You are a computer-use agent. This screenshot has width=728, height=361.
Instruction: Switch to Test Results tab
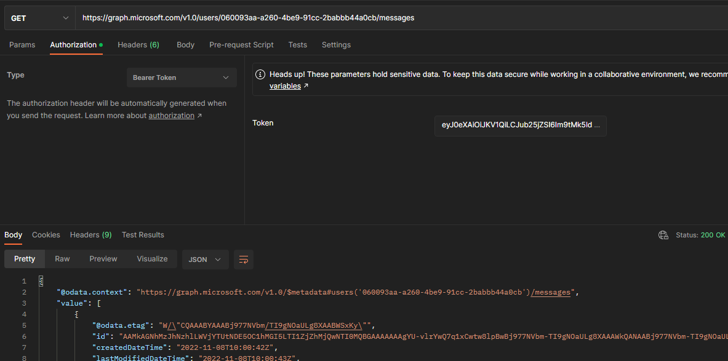point(143,235)
